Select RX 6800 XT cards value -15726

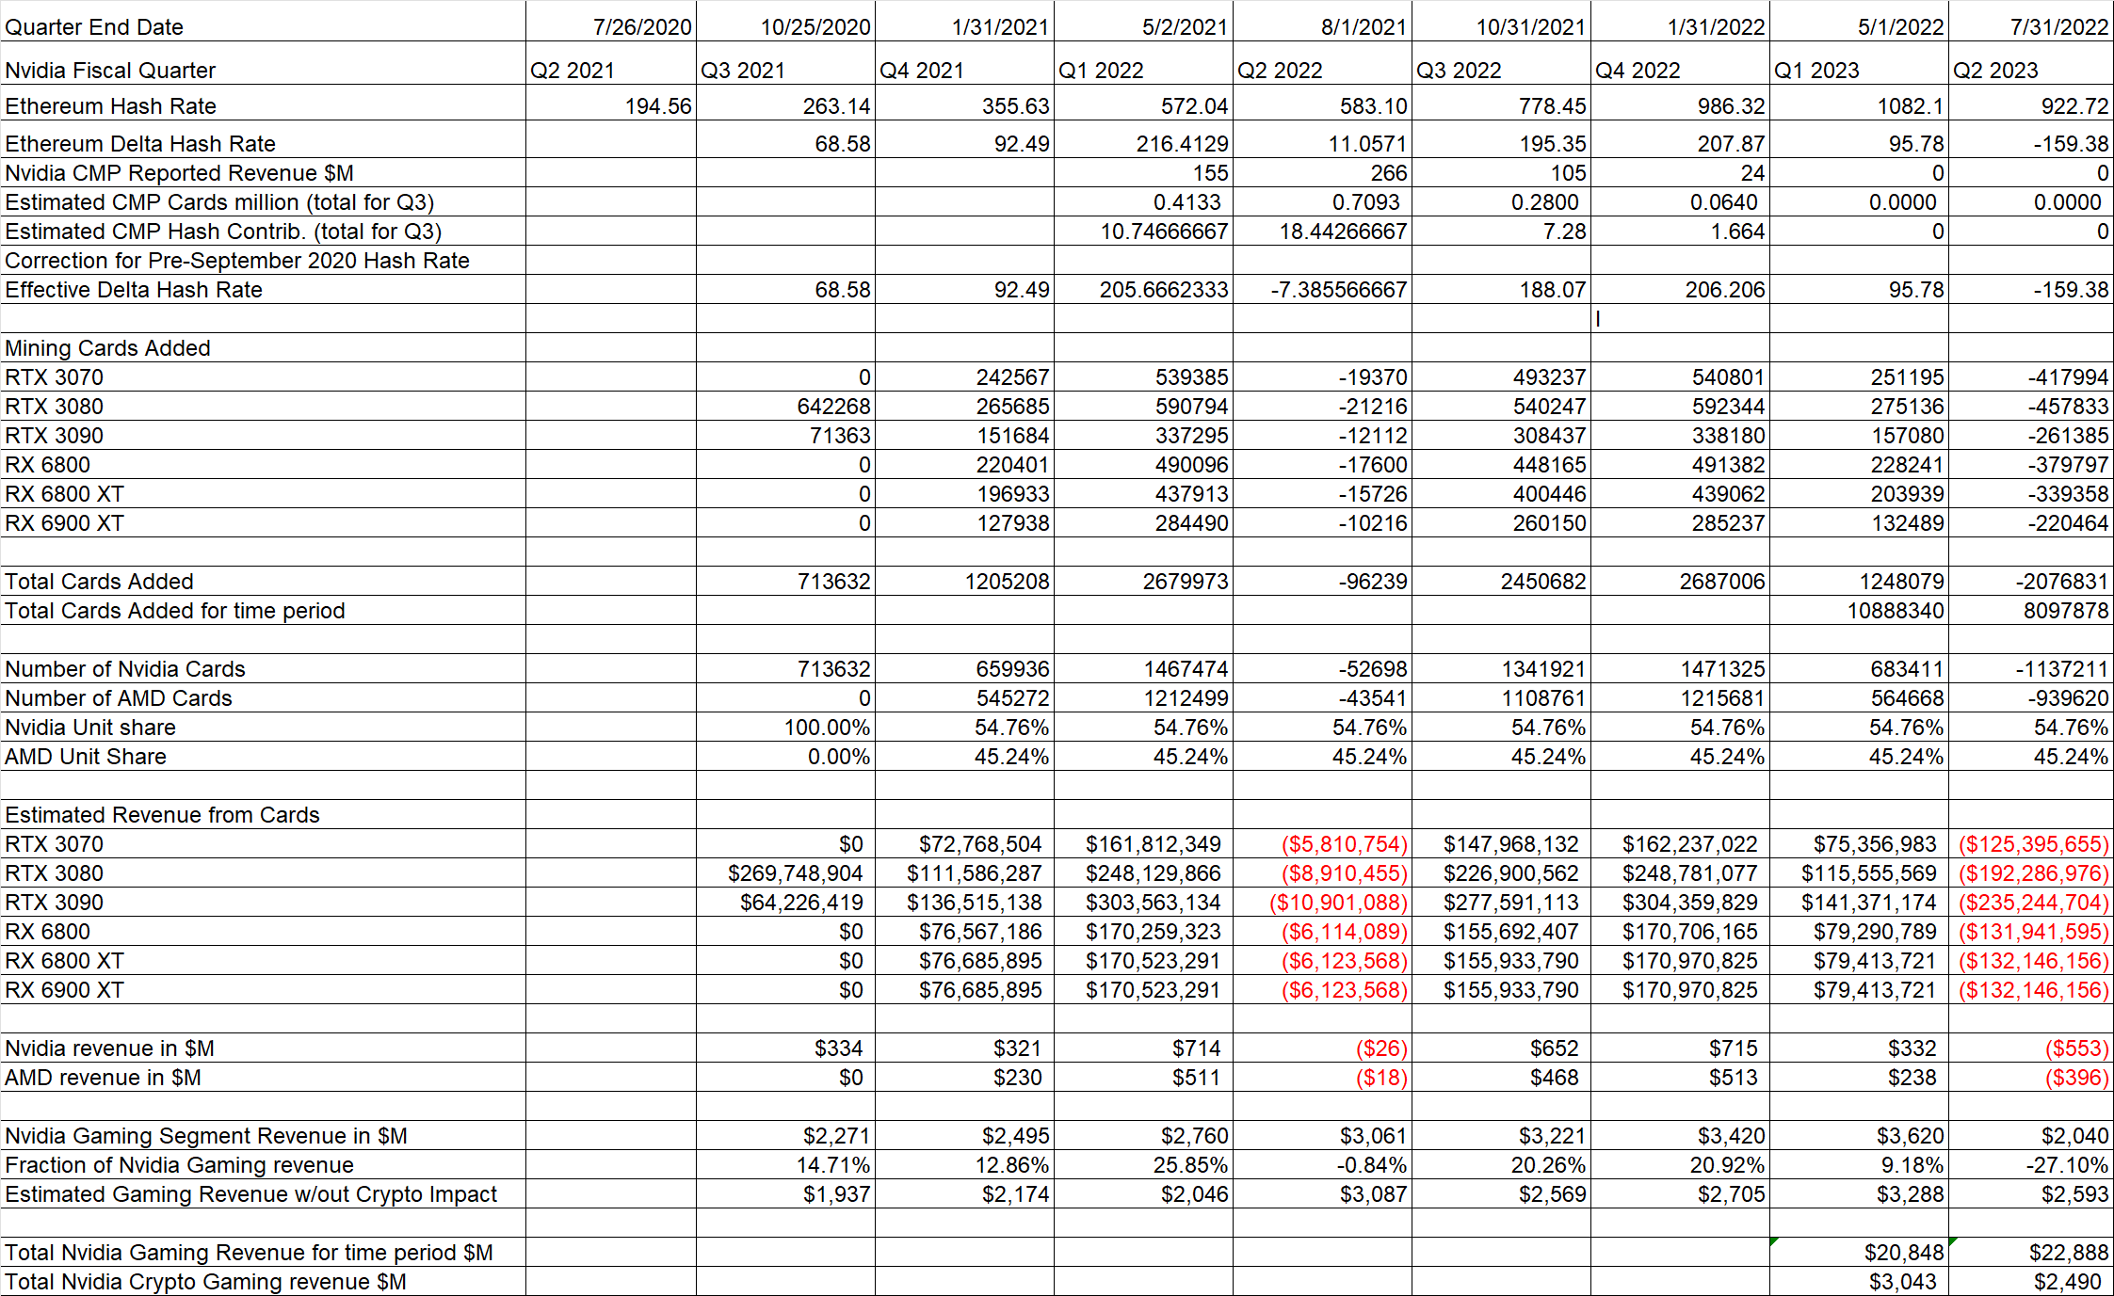[1322, 493]
